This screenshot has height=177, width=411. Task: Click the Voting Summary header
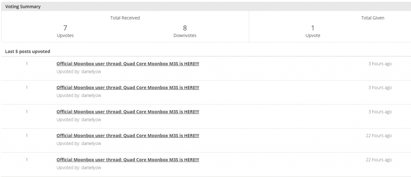(x=23, y=7)
